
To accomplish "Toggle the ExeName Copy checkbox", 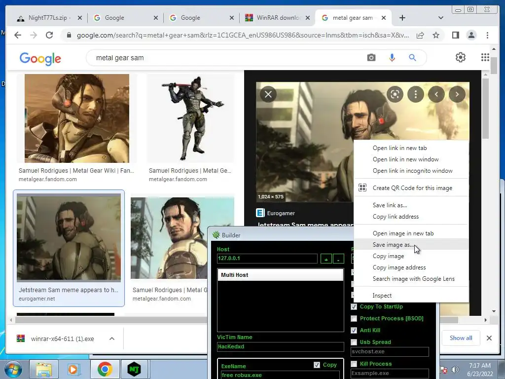I will point(317,365).
